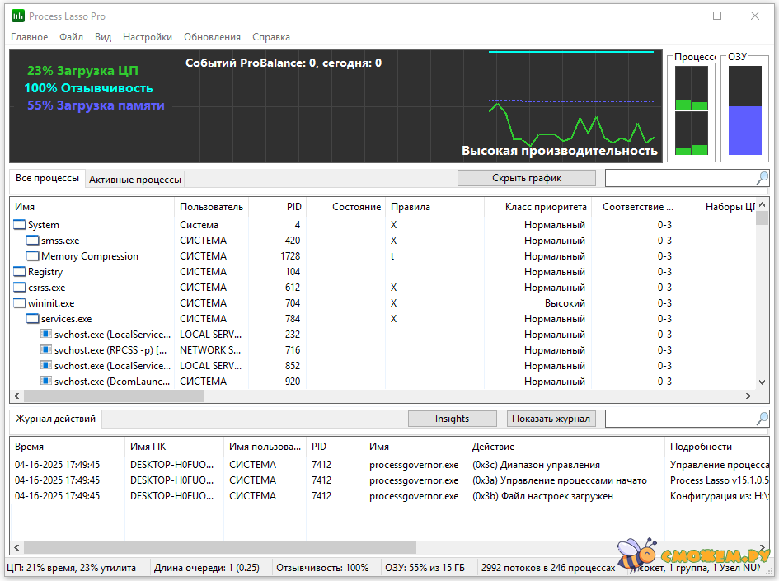Sort by Класс приоритета column header
Viewport: 779px width, 581px height.
(x=537, y=207)
